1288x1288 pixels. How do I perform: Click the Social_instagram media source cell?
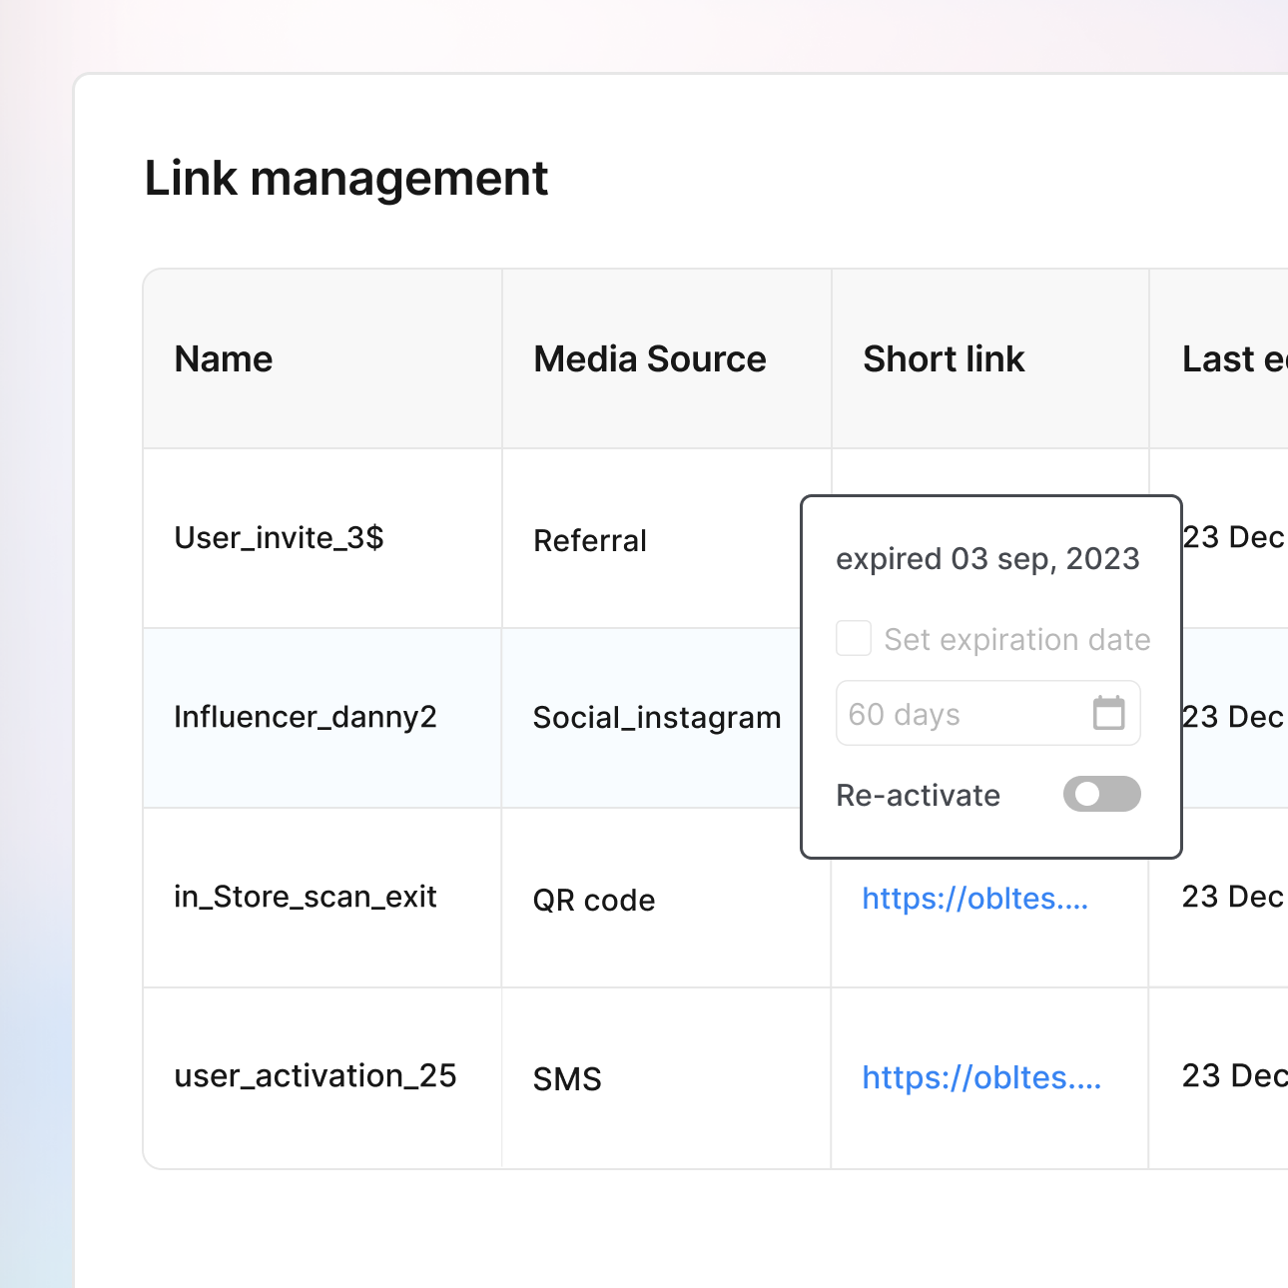click(657, 718)
